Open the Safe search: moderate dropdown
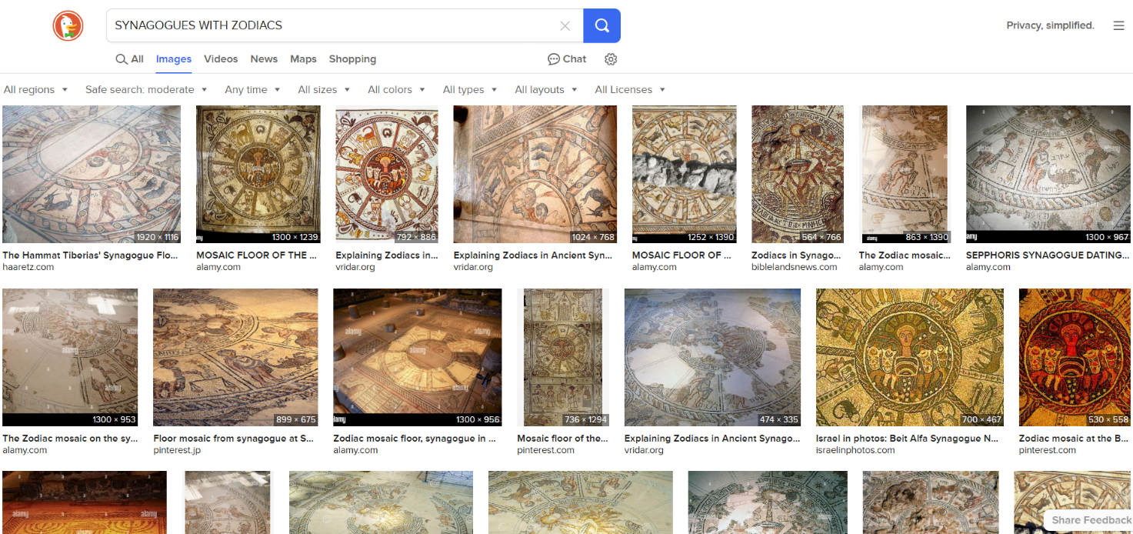This screenshot has width=1133, height=534. pyautogui.click(x=146, y=90)
